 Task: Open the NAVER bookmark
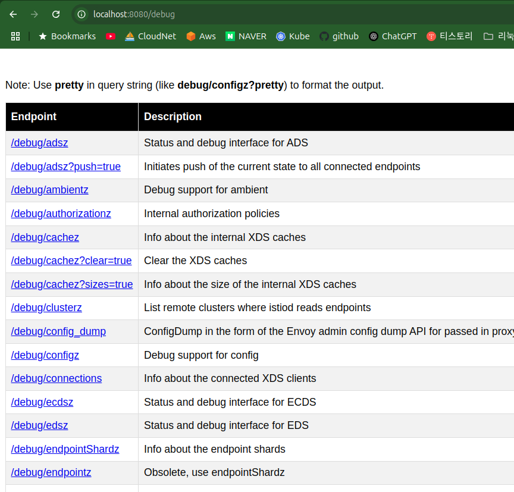(x=246, y=36)
